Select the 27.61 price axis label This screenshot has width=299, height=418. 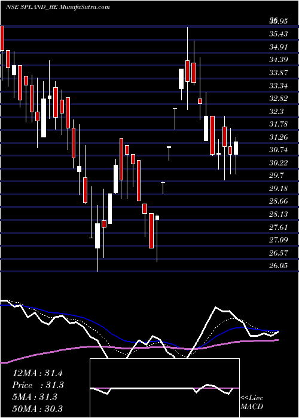[279, 228]
